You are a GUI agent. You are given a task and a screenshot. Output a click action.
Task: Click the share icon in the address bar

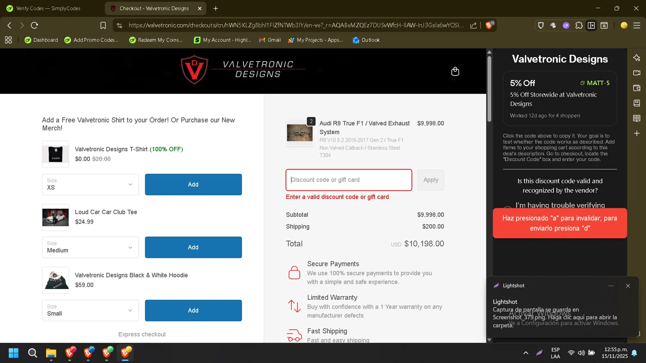pyautogui.click(x=473, y=25)
